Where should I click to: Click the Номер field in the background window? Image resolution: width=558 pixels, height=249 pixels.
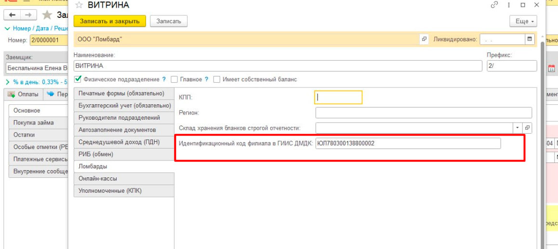pyautogui.click(x=49, y=40)
